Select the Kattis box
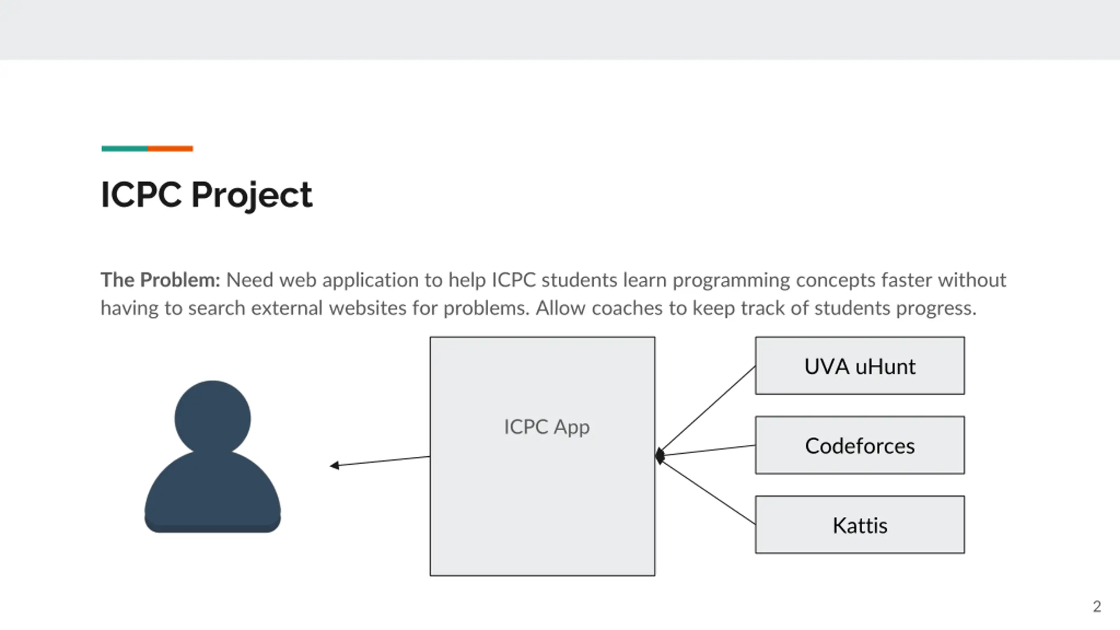The height and width of the screenshot is (630, 1120). point(860,525)
